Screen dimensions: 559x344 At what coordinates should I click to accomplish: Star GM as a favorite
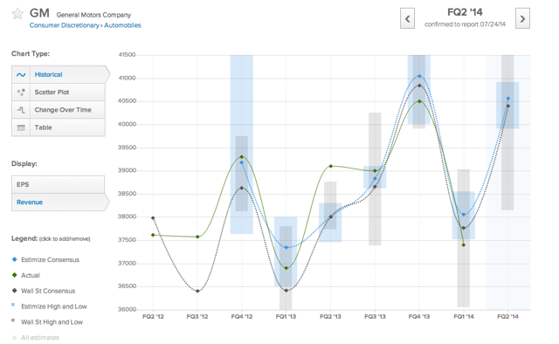coord(17,14)
